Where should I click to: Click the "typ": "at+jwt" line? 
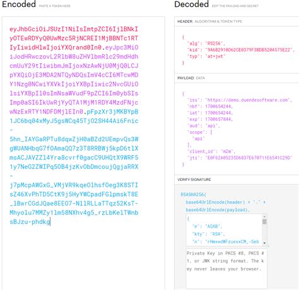click(x=206, y=56)
